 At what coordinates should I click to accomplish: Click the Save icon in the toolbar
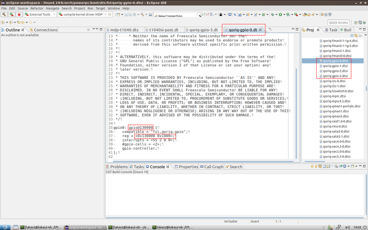126,14
